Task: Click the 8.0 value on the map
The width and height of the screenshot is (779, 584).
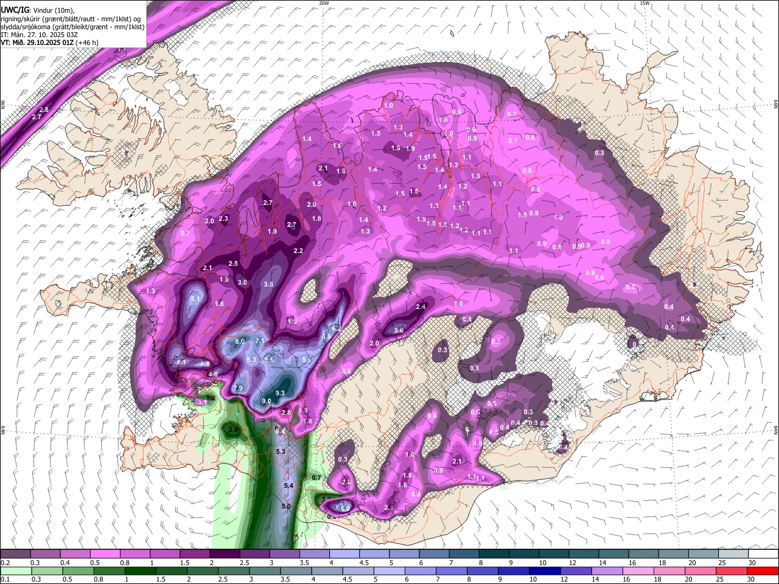Action: pyautogui.click(x=240, y=342)
